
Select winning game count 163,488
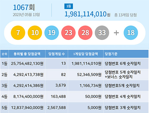[x=58, y=97]
